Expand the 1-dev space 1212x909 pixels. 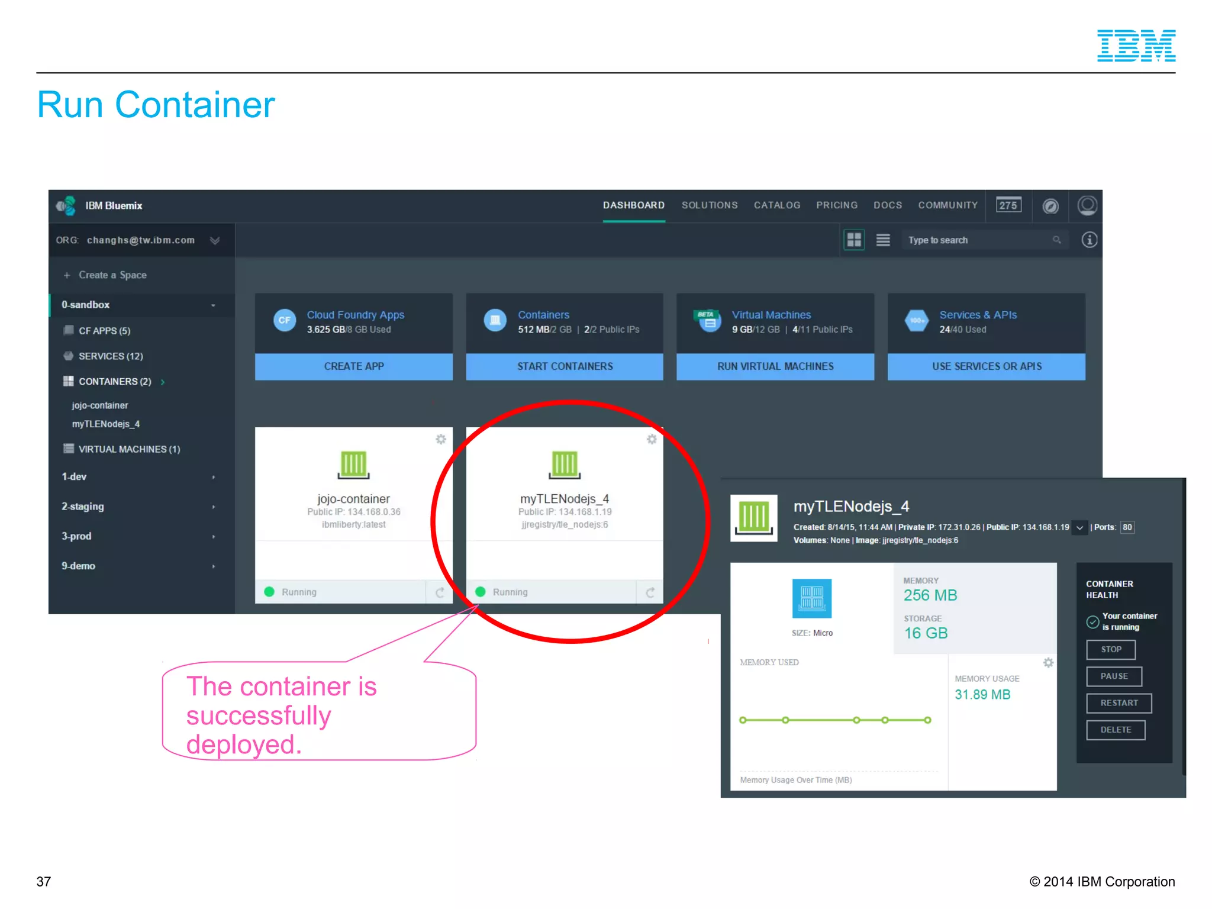(x=214, y=477)
